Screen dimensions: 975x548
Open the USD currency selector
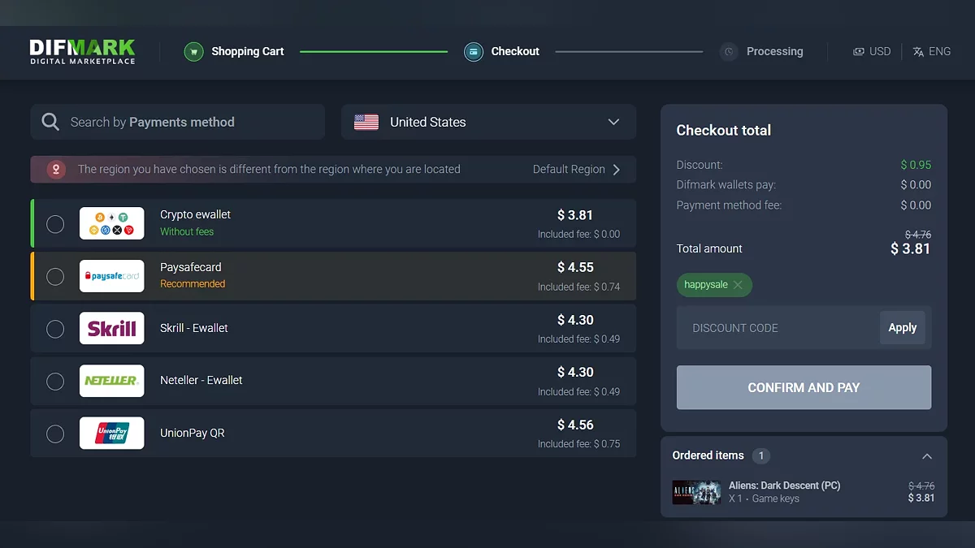[x=872, y=52]
